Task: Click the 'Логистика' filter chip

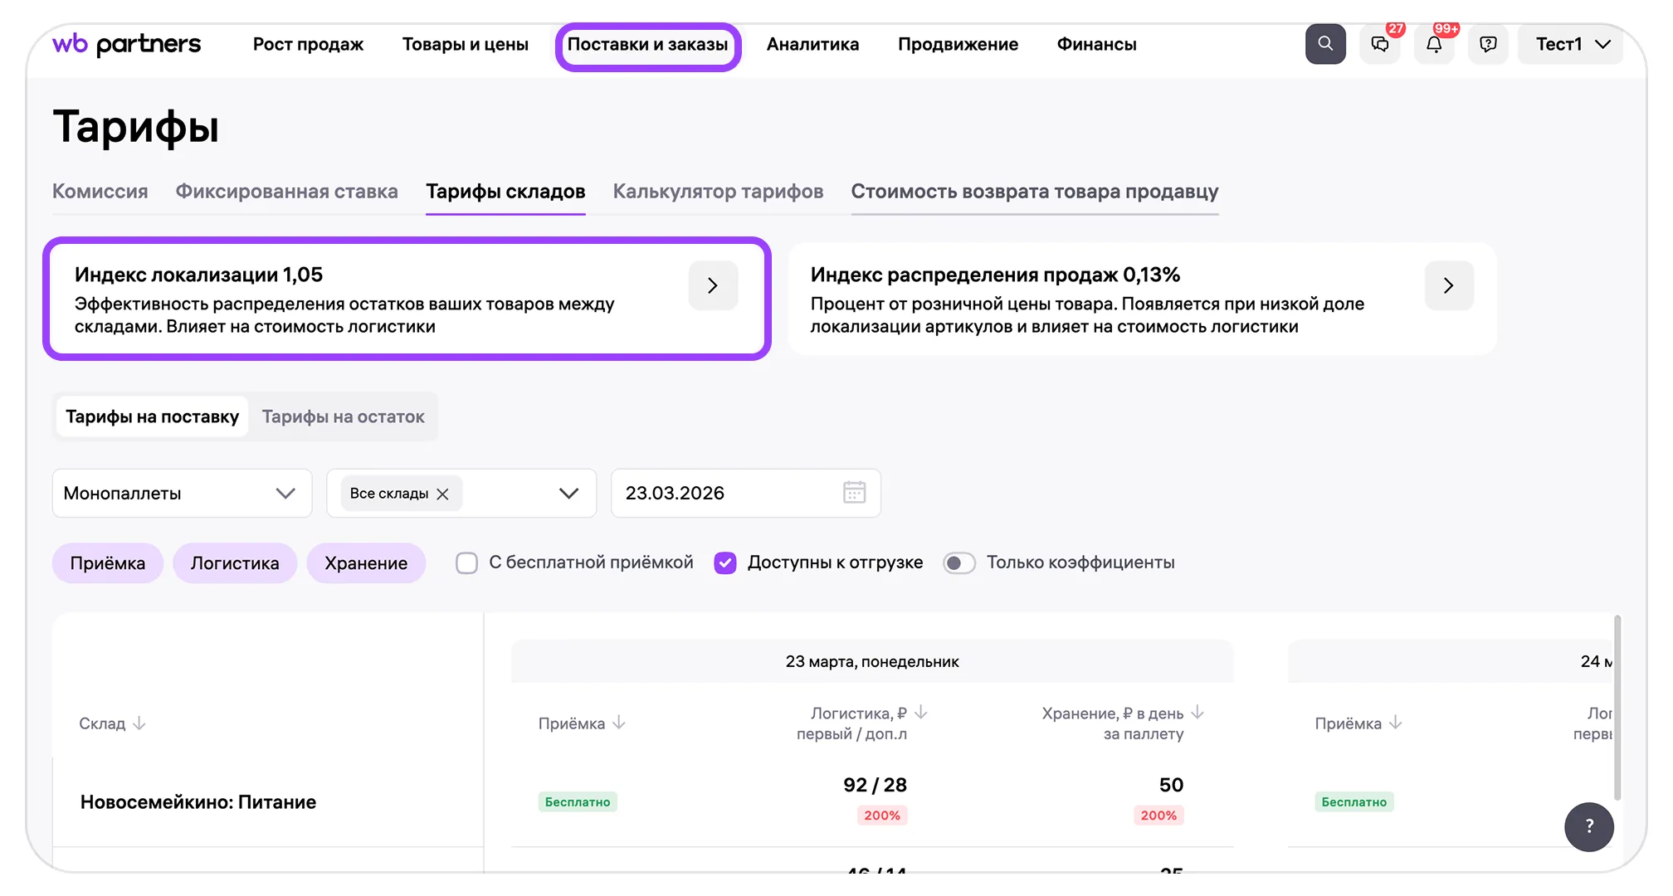Action: tap(235, 563)
